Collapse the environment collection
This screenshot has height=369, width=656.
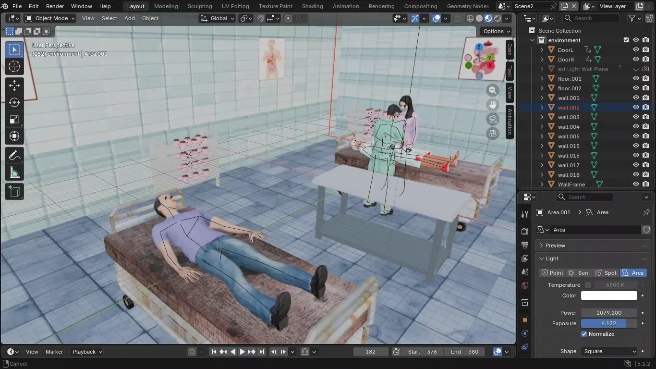click(532, 40)
